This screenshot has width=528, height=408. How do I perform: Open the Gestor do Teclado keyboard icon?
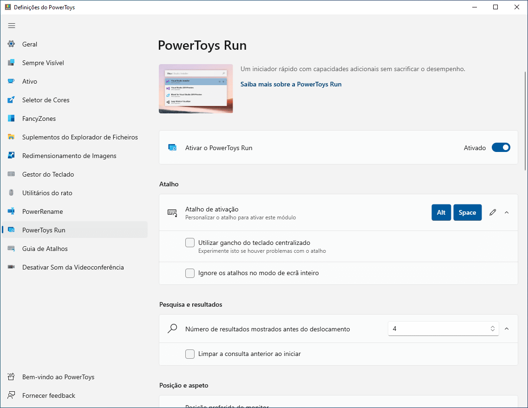11,174
